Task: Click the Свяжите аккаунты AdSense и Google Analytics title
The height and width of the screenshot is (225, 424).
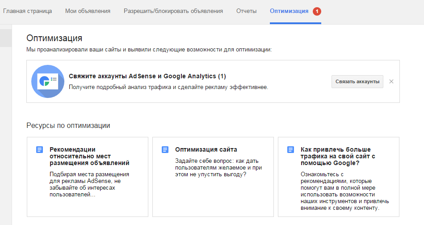Action: click(147, 76)
